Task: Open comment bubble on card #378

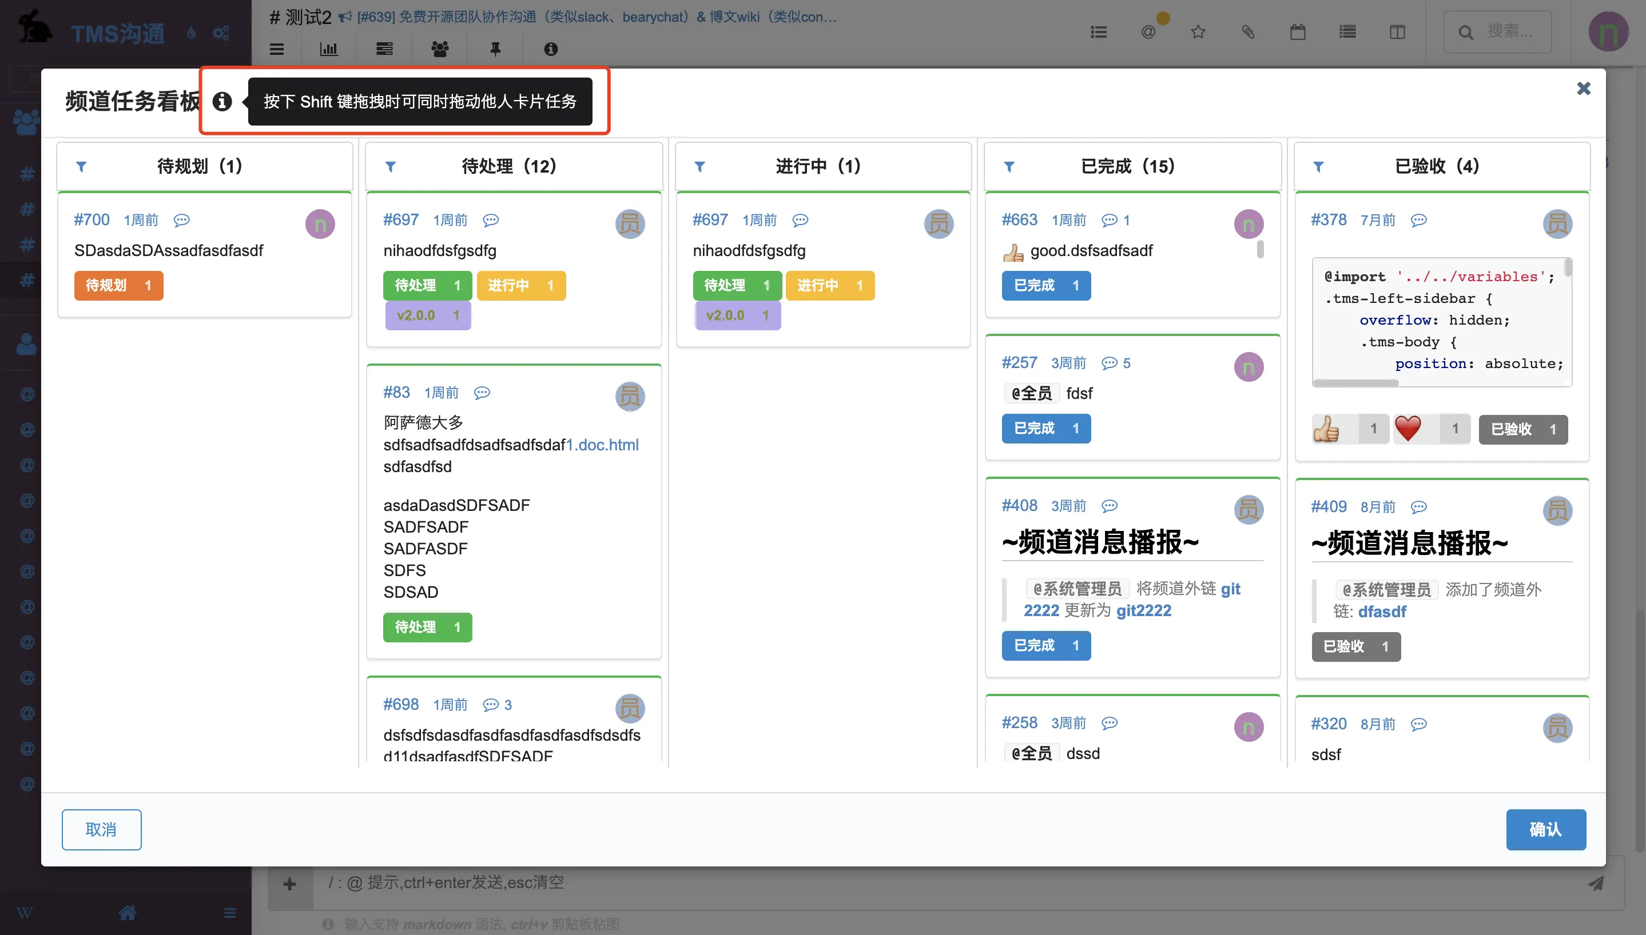Action: tap(1418, 220)
